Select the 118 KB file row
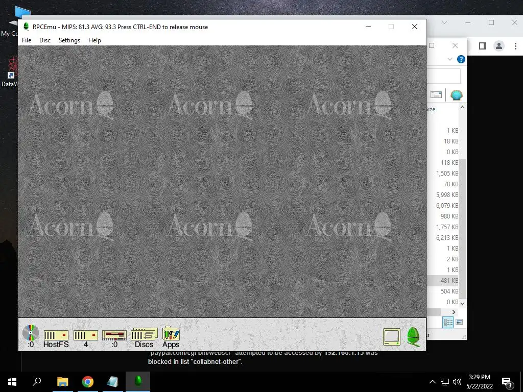The image size is (523, 392). click(443, 163)
